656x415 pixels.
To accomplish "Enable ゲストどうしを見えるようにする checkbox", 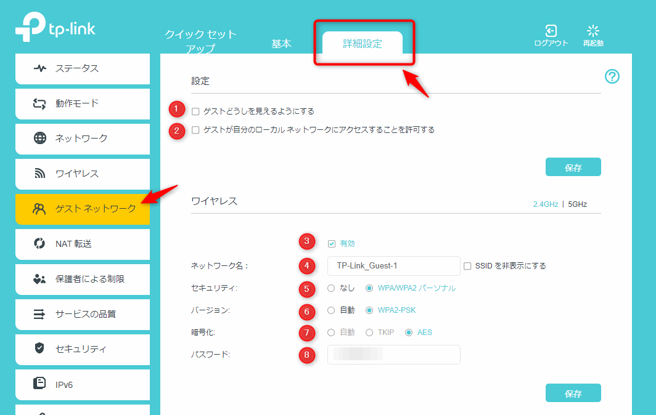I will point(195,111).
